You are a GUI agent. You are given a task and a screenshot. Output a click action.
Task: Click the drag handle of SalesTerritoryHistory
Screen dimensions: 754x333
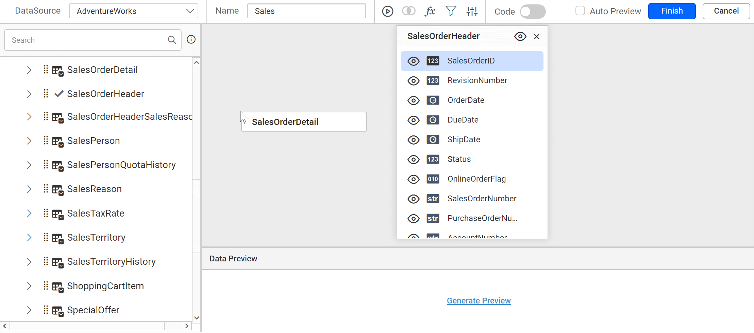point(46,261)
